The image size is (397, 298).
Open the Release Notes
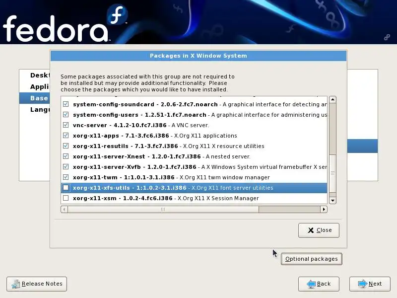click(x=37, y=284)
